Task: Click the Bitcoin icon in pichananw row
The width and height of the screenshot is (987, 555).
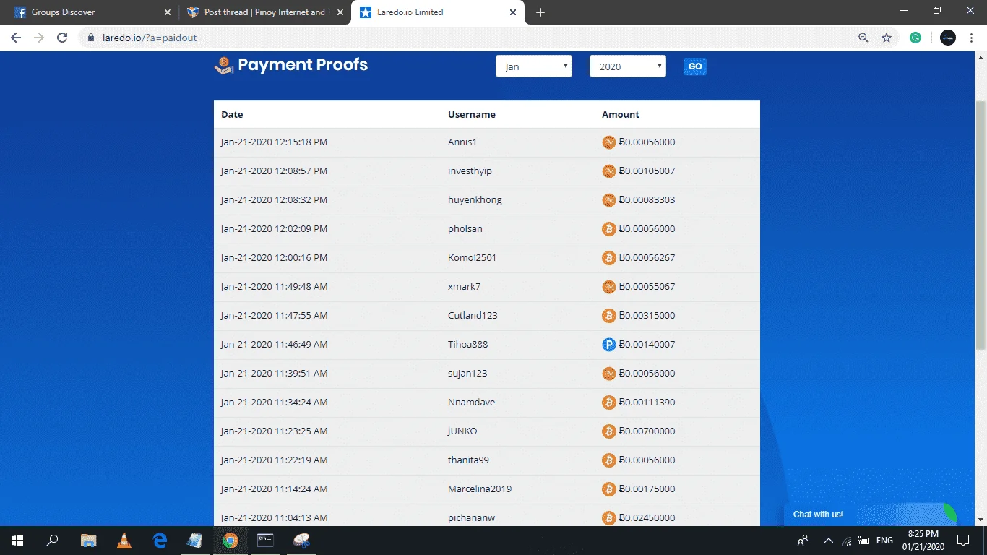Action: point(609,518)
